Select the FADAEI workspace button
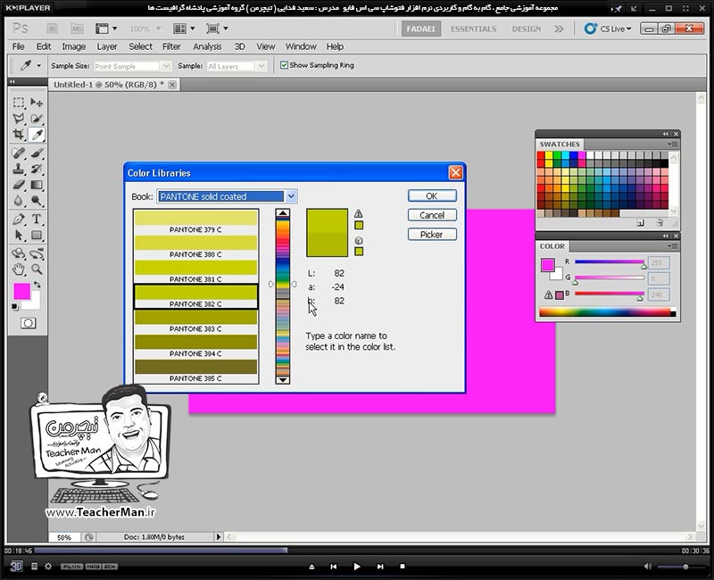Viewport: 714px width, 580px height. [420, 29]
